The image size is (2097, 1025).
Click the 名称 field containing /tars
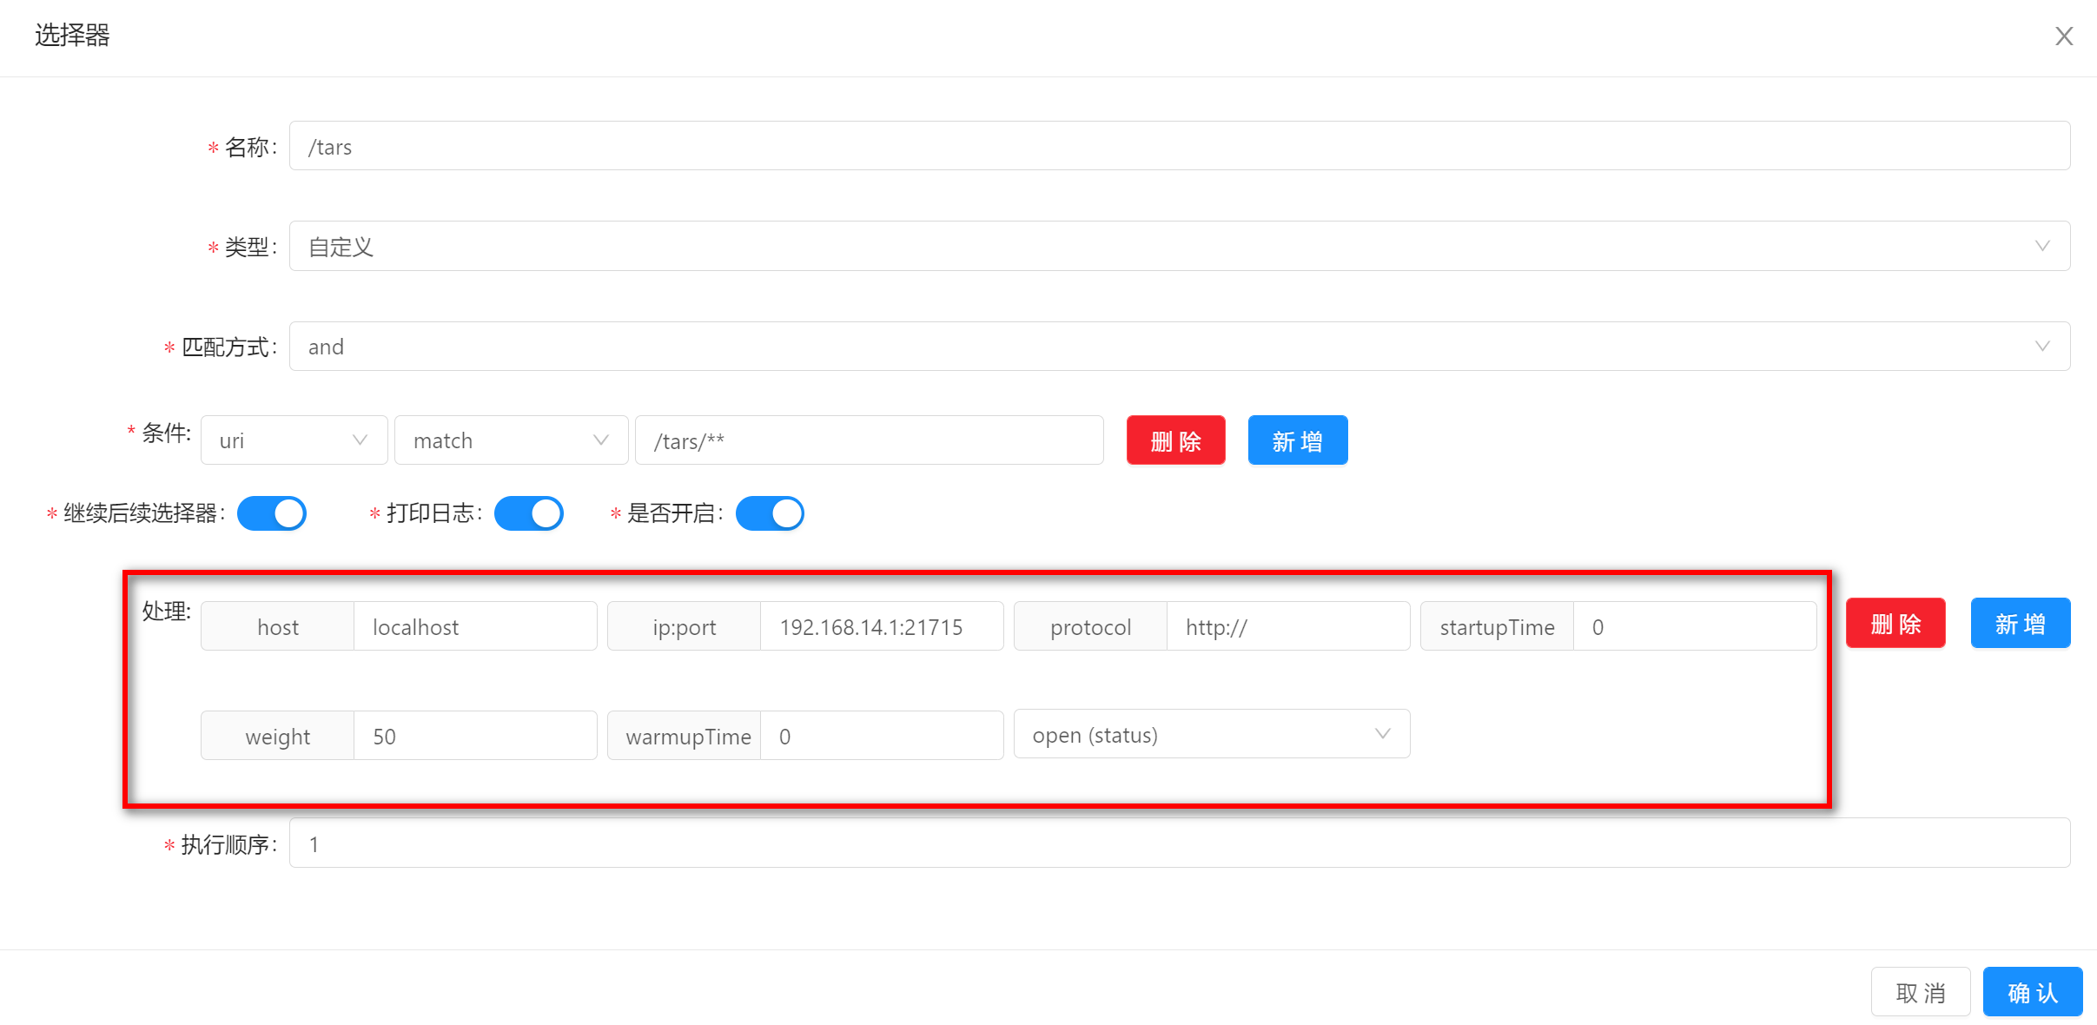1179,147
